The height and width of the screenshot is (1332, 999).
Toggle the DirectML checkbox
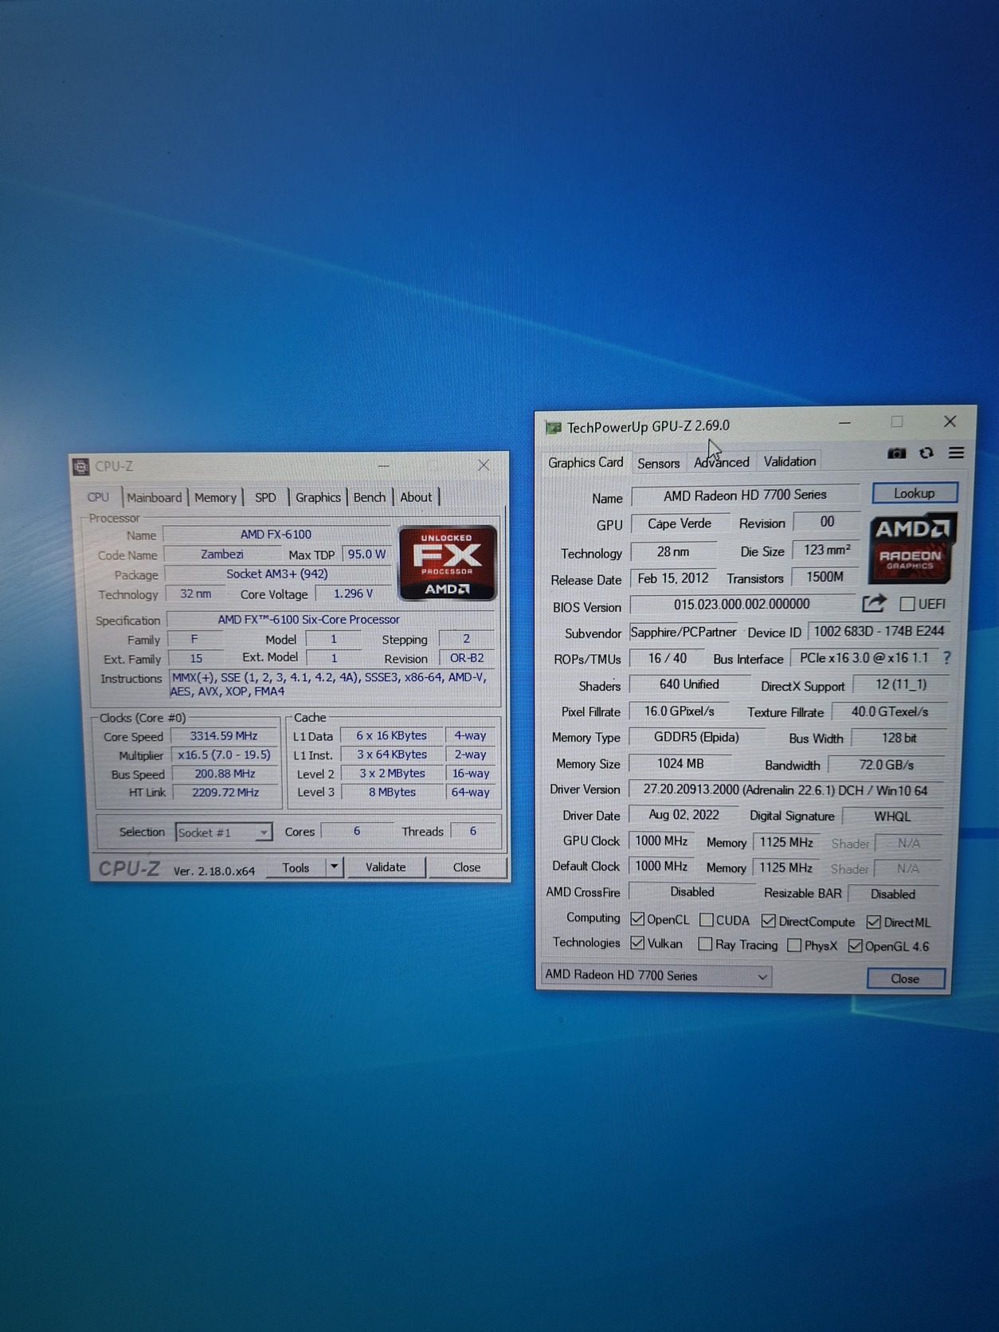[x=873, y=922]
